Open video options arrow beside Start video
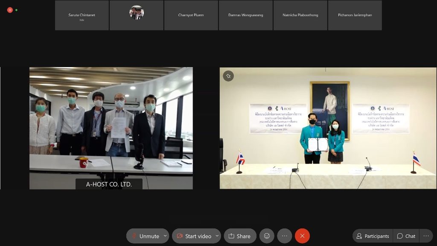The width and height of the screenshot is (437, 246). tap(217, 236)
